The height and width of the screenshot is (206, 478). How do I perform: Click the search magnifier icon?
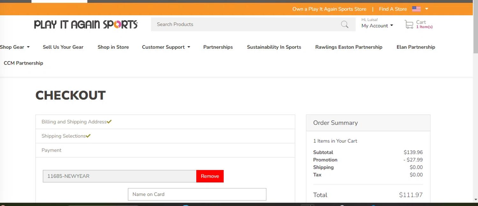(x=344, y=25)
